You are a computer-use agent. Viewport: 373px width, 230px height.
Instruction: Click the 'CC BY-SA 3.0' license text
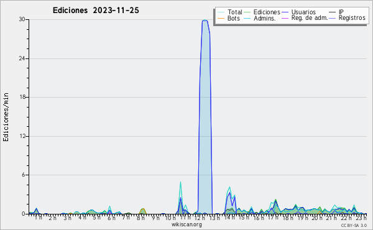click(354, 225)
